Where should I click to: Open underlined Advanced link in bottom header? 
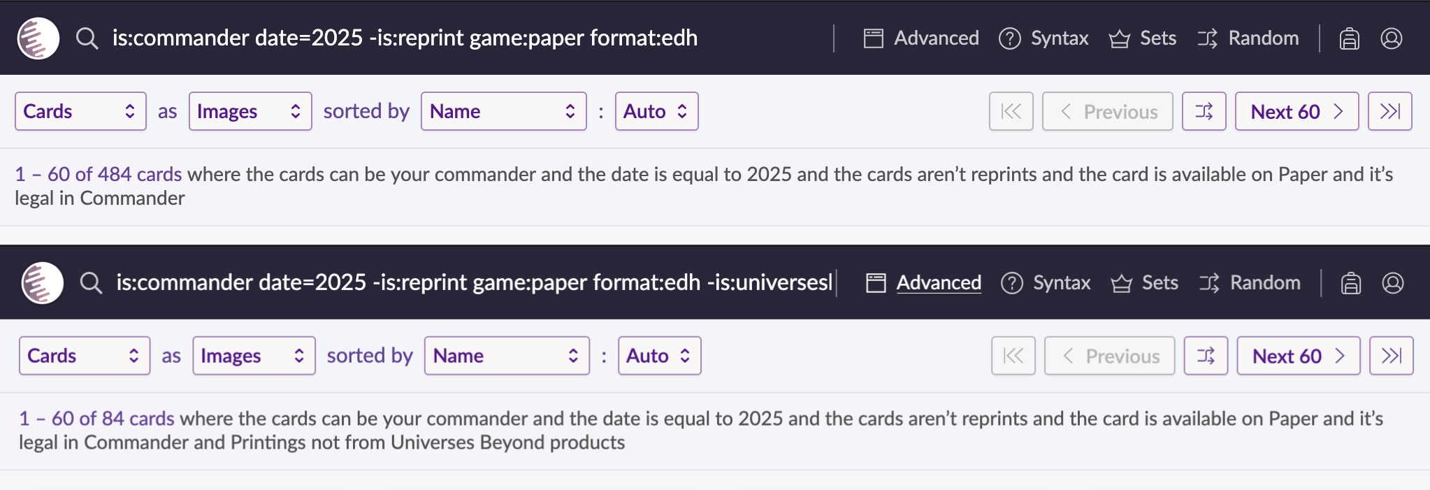[923, 282]
